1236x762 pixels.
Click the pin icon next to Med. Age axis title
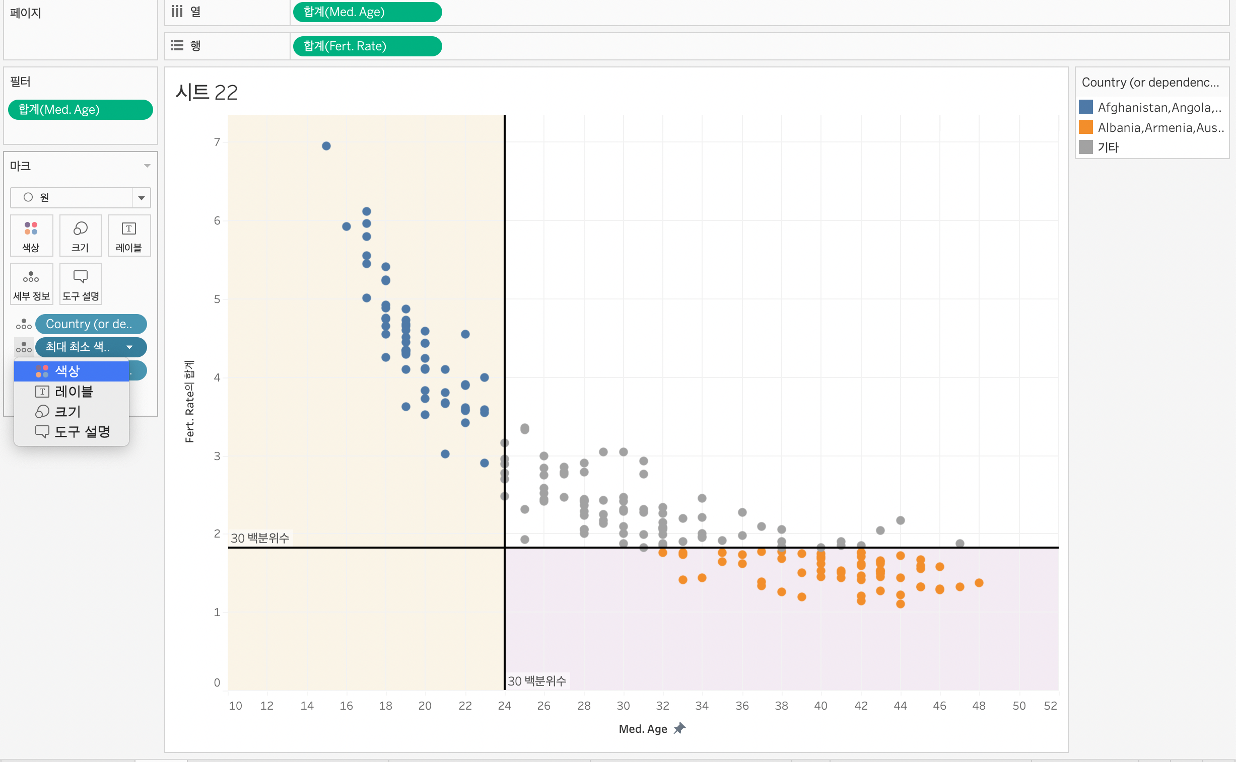679,728
